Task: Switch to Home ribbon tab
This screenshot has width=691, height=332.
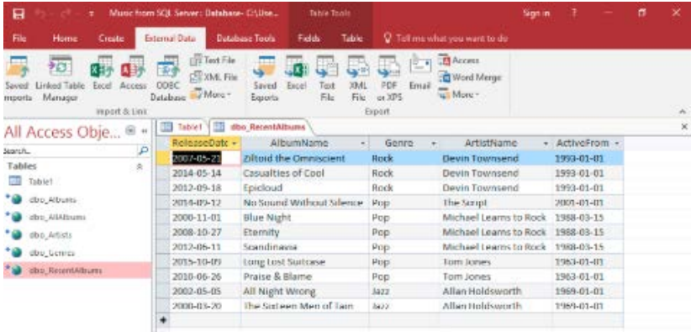Action: [66, 39]
